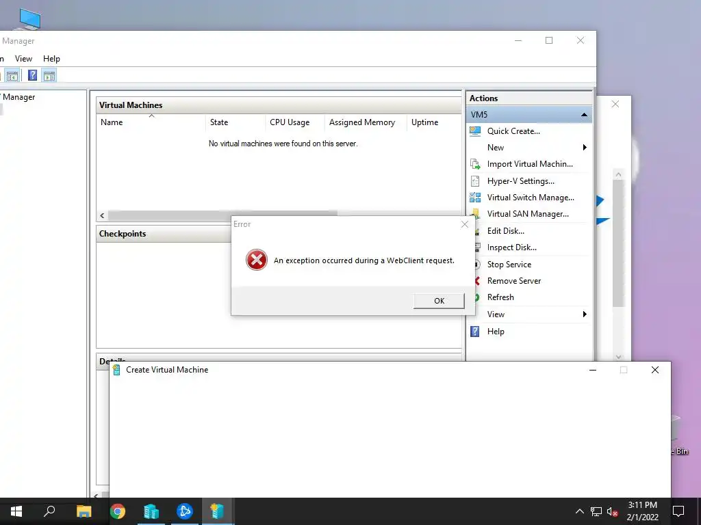The image size is (701, 525).
Task: Click the network tray icon
Action: point(596,511)
